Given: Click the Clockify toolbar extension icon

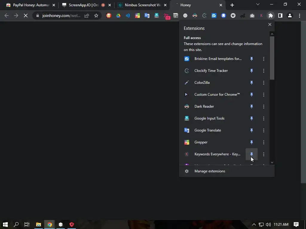Looking at the screenshot, I should point(204,16).
